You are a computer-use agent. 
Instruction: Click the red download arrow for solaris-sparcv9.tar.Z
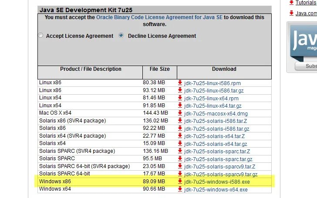[x=180, y=166]
